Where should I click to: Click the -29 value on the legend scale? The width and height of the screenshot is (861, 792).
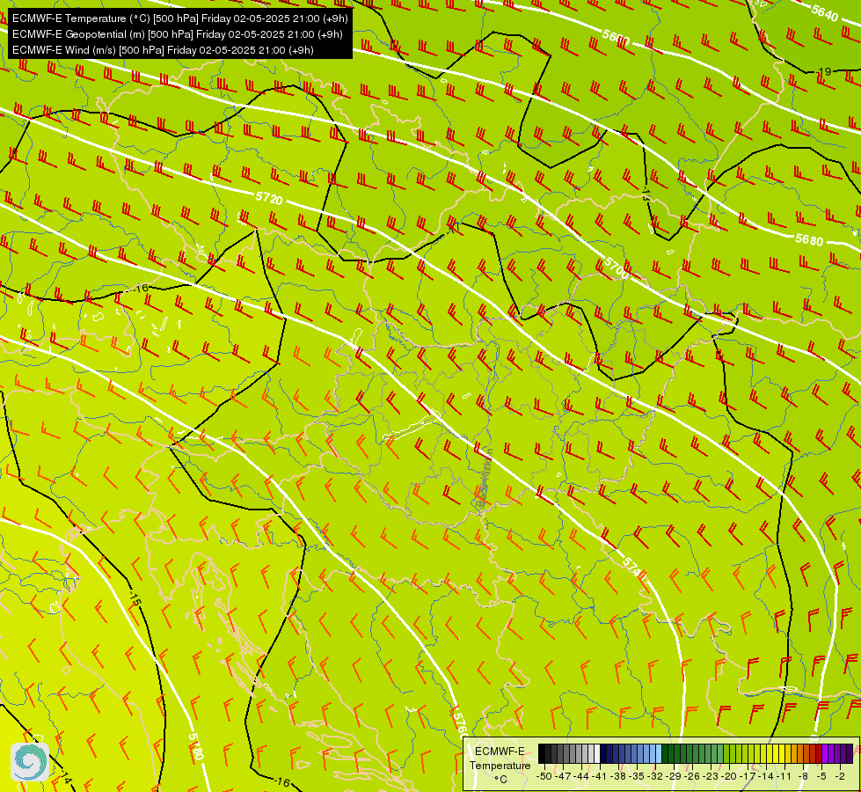point(675,776)
